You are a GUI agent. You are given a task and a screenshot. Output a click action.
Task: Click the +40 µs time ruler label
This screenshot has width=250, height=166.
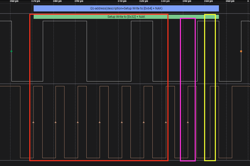[x=187, y=1]
